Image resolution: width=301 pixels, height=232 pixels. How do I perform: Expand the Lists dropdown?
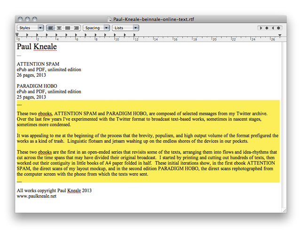tap(126, 28)
